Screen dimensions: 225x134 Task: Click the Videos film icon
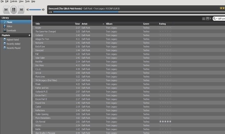tap(5, 26)
